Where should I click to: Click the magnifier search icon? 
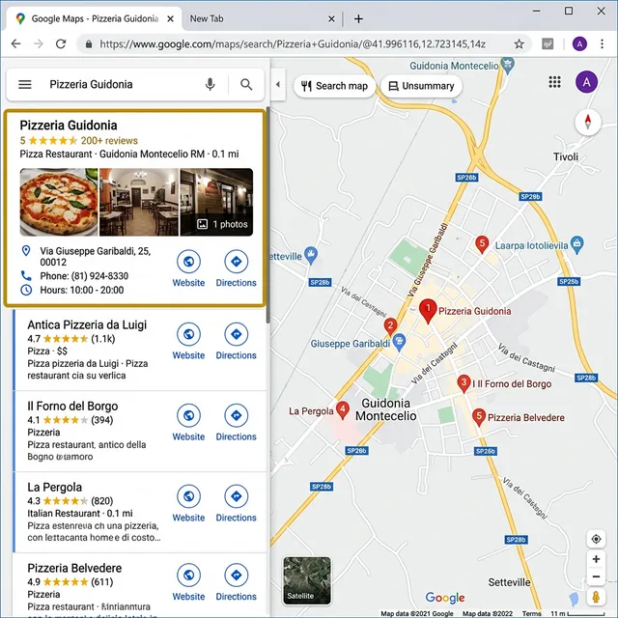point(246,84)
